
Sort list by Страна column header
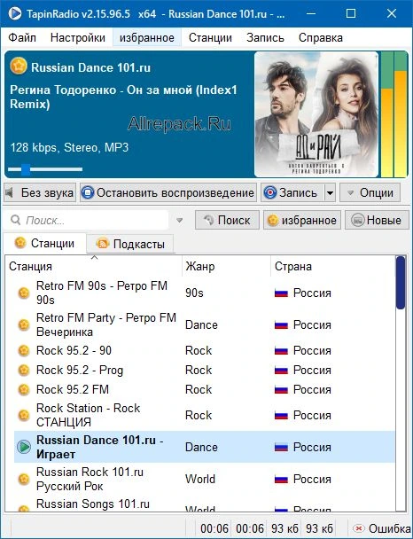click(x=332, y=267)
